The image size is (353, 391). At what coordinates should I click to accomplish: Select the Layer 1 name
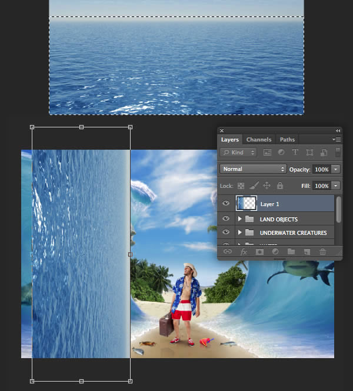(x=269, y=204)
